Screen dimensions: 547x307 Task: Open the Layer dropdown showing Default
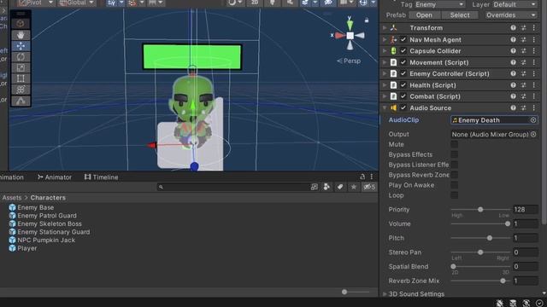(x=515, y=4)
